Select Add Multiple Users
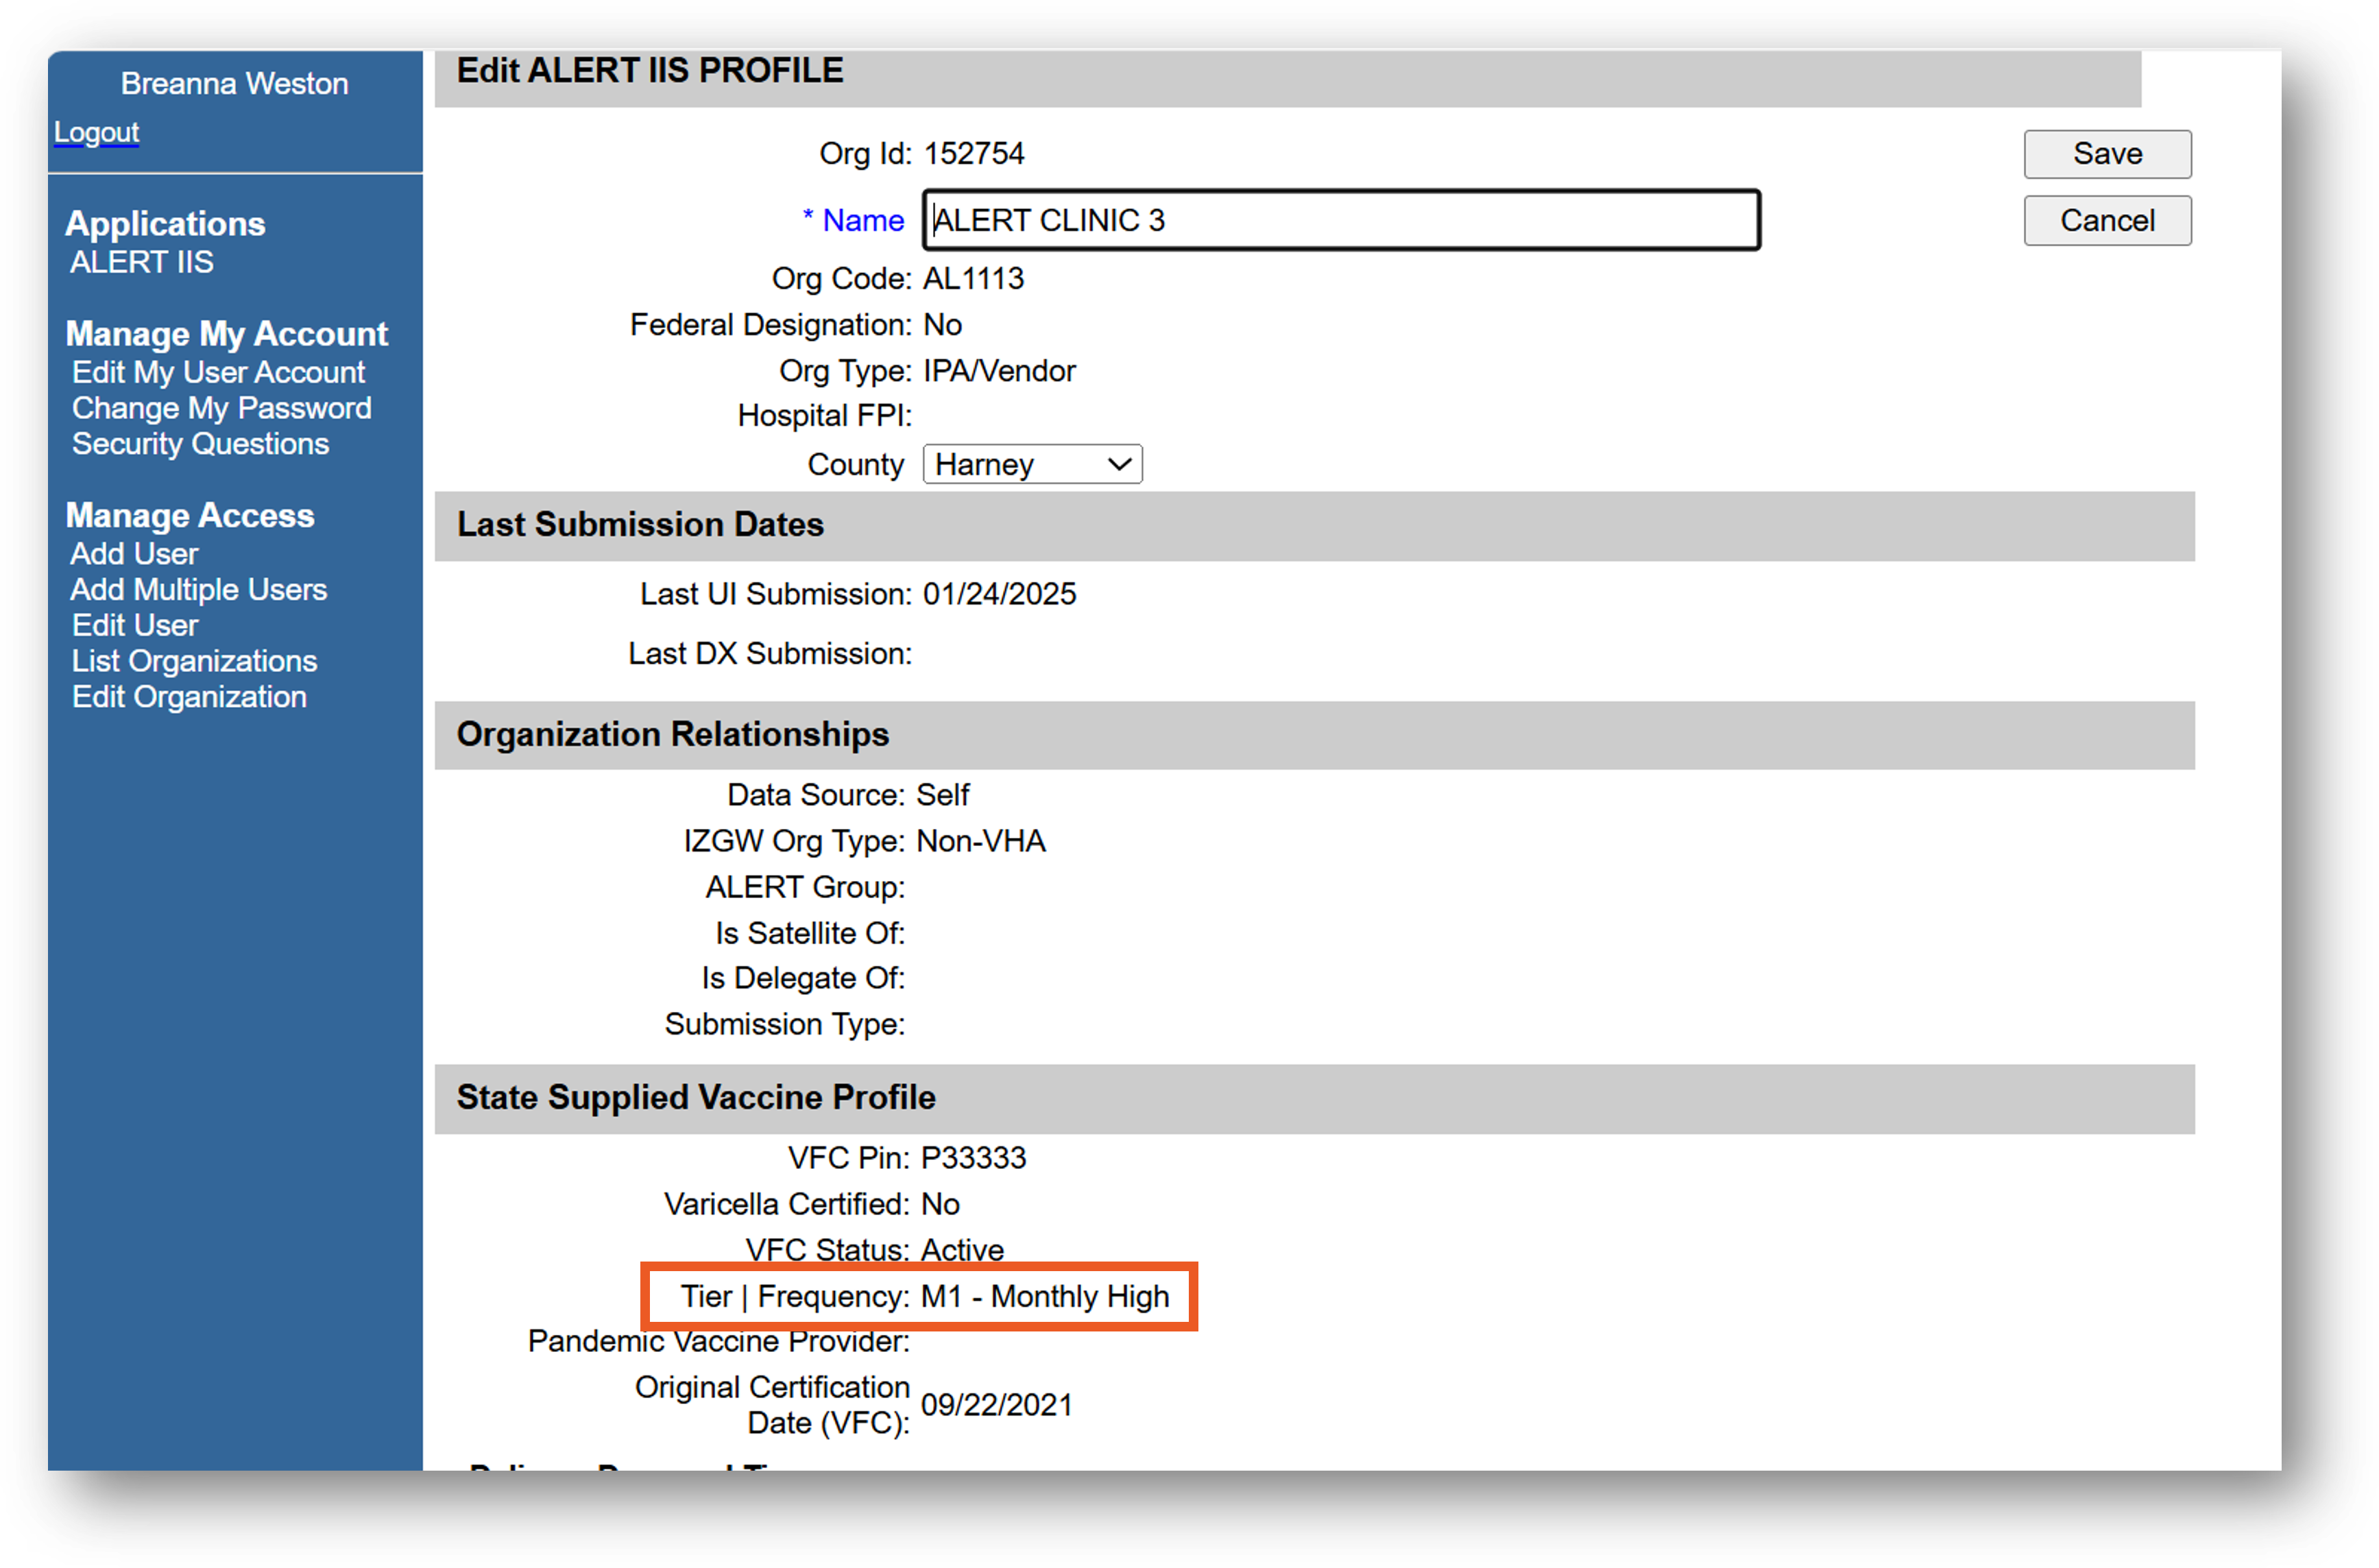 click(x=198, y=590)
